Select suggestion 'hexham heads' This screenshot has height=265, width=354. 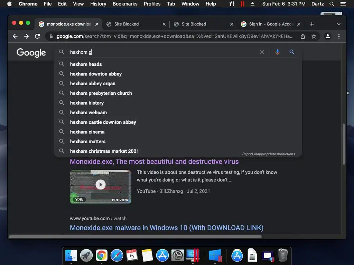(178, 64)
